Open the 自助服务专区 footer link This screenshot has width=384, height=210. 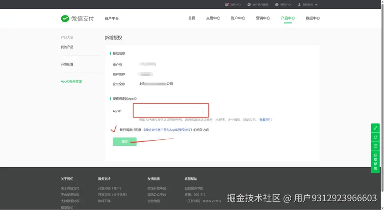point(194,188)
